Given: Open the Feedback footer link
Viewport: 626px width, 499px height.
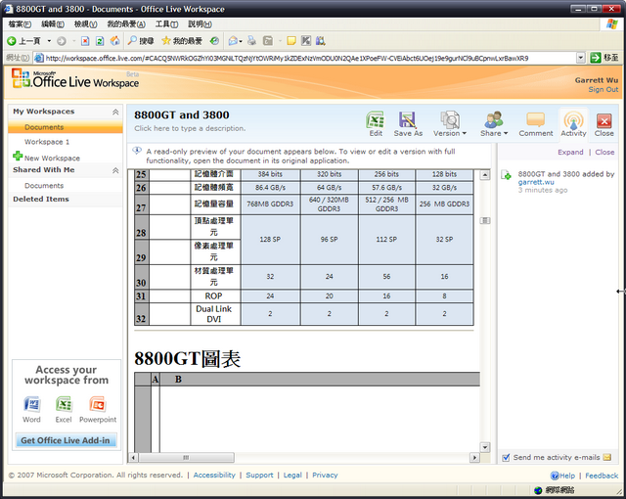Looking at the screenshot, I should (602, 476).
